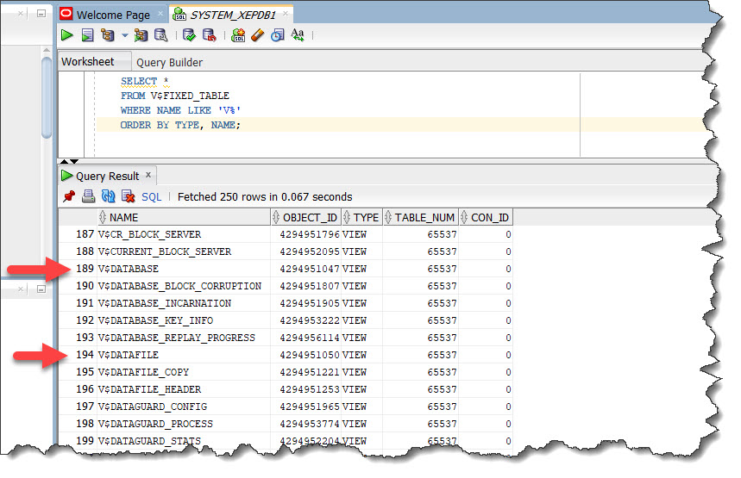Click the left panel vertical scrollbar thumb

[x=47, y=97]
